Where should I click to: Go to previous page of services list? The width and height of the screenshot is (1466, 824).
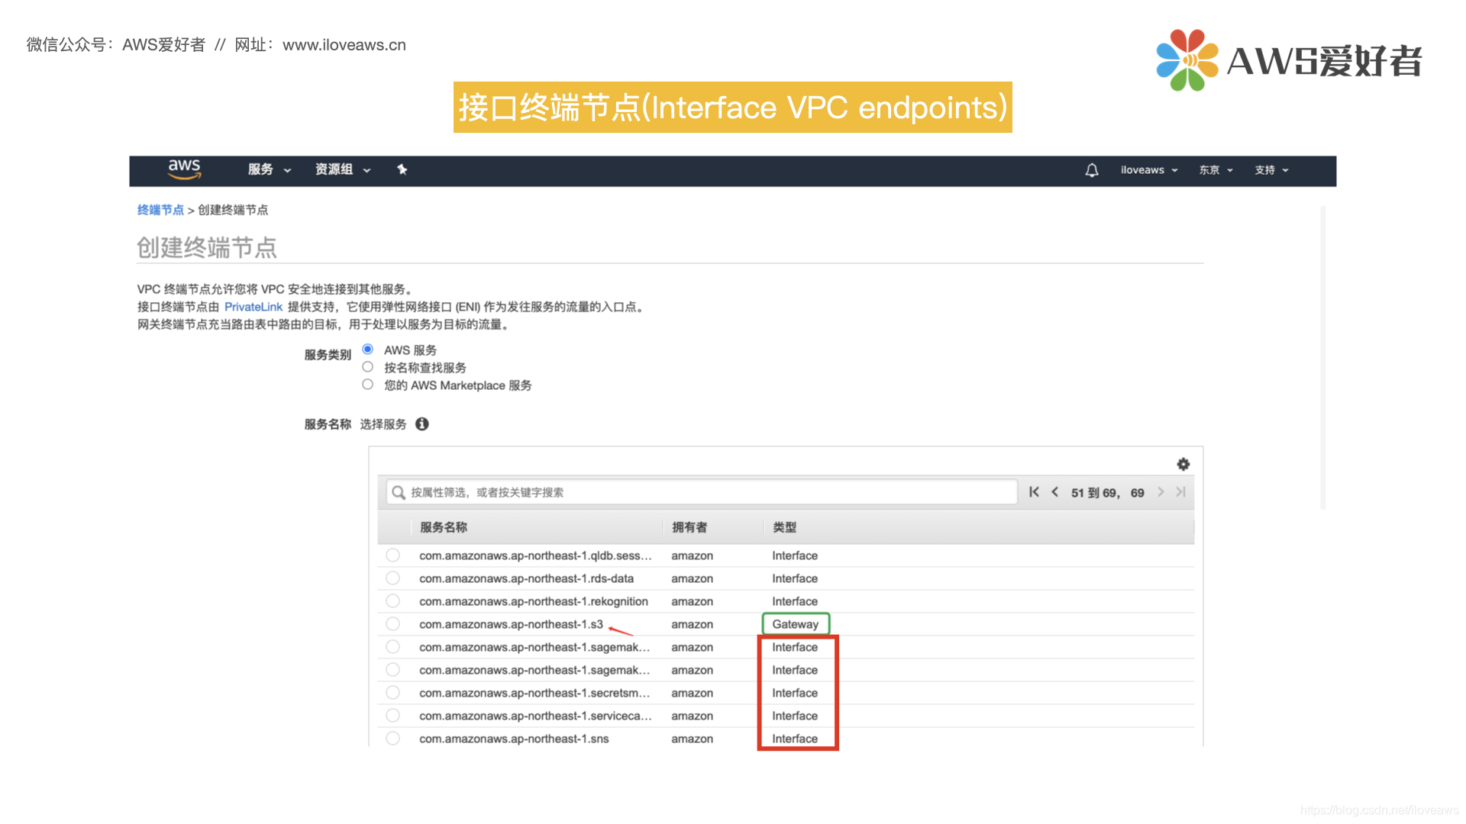tap(1055, 492)
